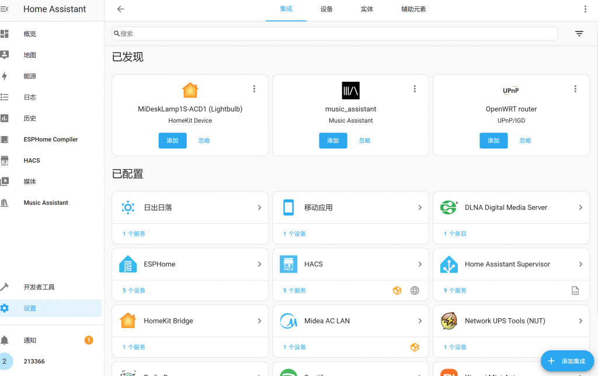Collapse the sidebar with the hamburger icon

coord(5,9)
